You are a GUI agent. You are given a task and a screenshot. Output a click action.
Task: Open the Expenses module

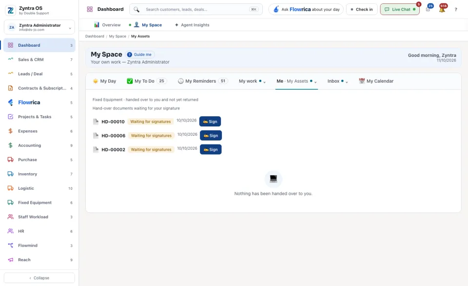(x=39, y=131)
